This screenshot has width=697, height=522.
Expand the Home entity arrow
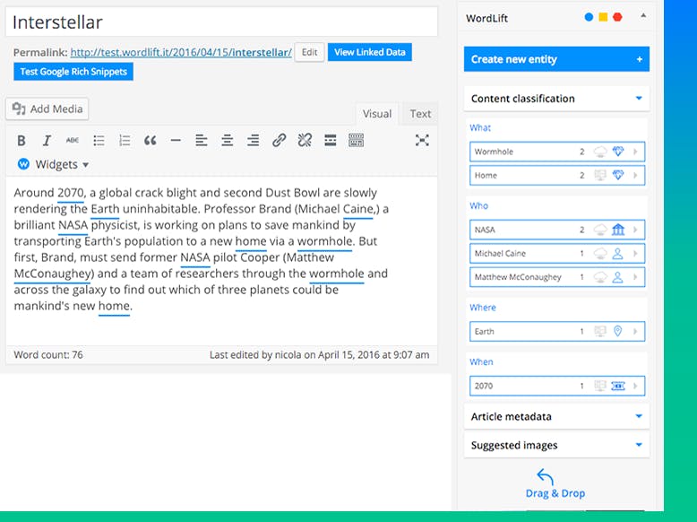click(636, 175)
